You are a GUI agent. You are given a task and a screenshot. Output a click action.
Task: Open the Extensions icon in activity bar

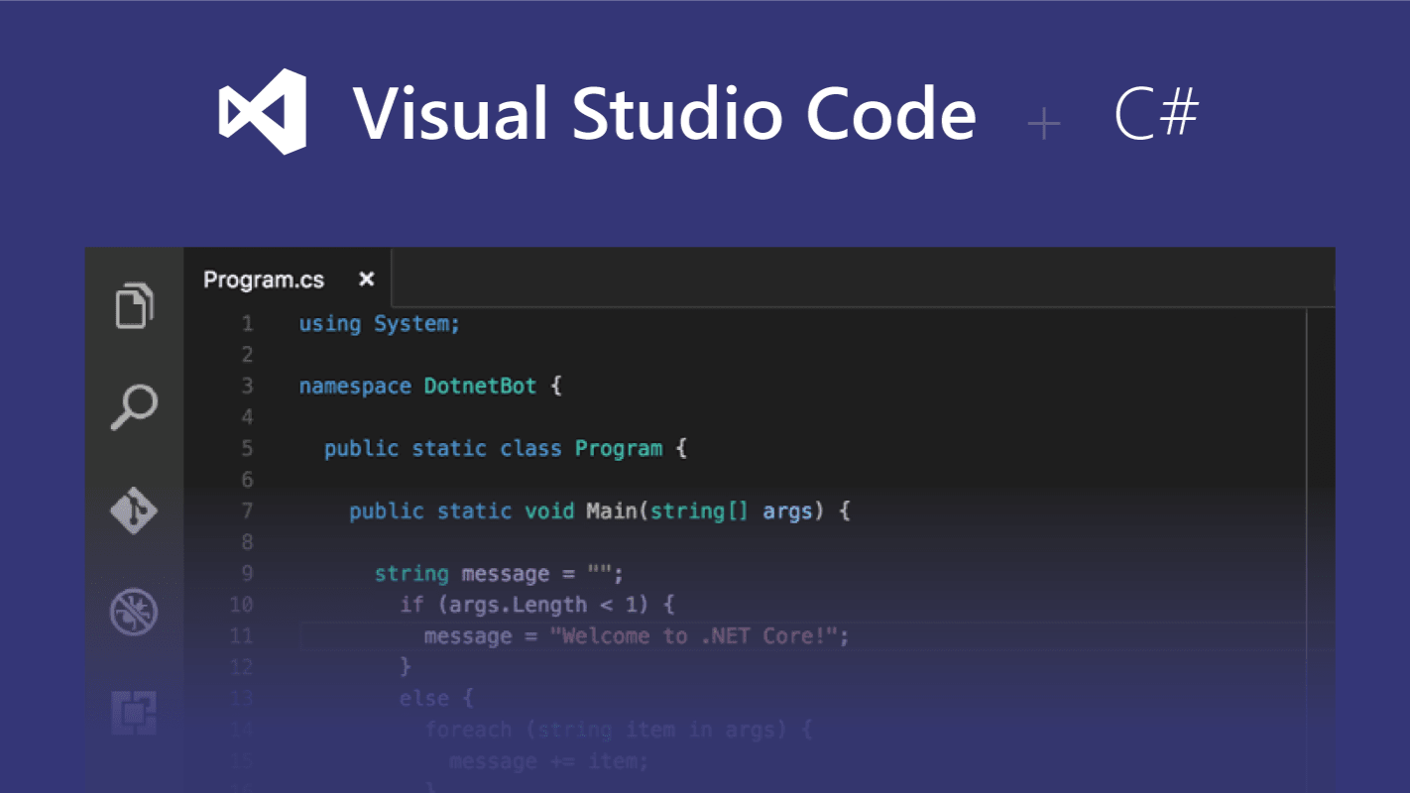click(x=134, y=714)
